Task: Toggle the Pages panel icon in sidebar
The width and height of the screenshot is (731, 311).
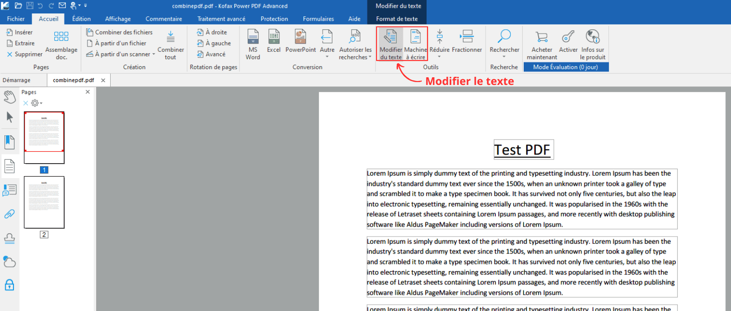Action: point(10,166)
